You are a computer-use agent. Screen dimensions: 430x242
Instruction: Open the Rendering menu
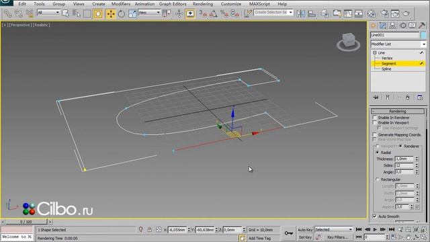pyautogui.click(x=203, y=4)
